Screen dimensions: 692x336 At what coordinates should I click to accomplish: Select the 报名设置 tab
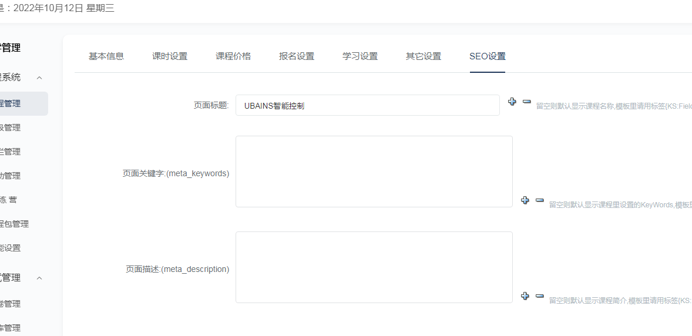click(297, 56)
